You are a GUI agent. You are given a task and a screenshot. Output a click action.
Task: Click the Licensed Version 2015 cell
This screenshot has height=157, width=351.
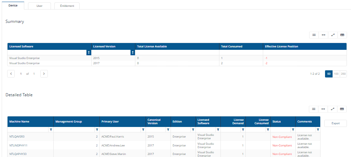click(113, 58)
